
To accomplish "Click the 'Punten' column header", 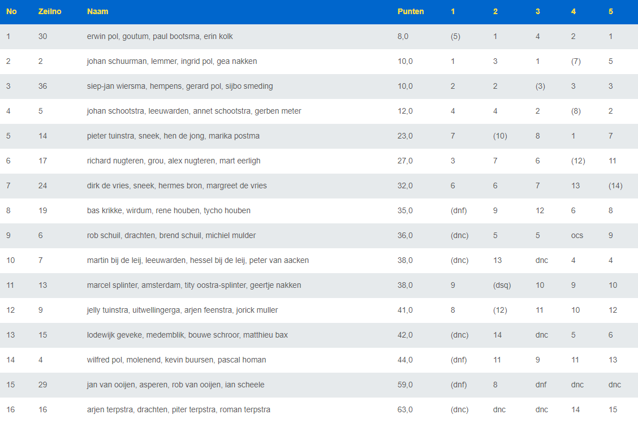I will (x=410, y=11).
